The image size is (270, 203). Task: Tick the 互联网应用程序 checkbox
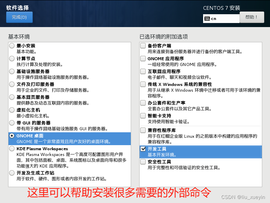click(143, 71)
